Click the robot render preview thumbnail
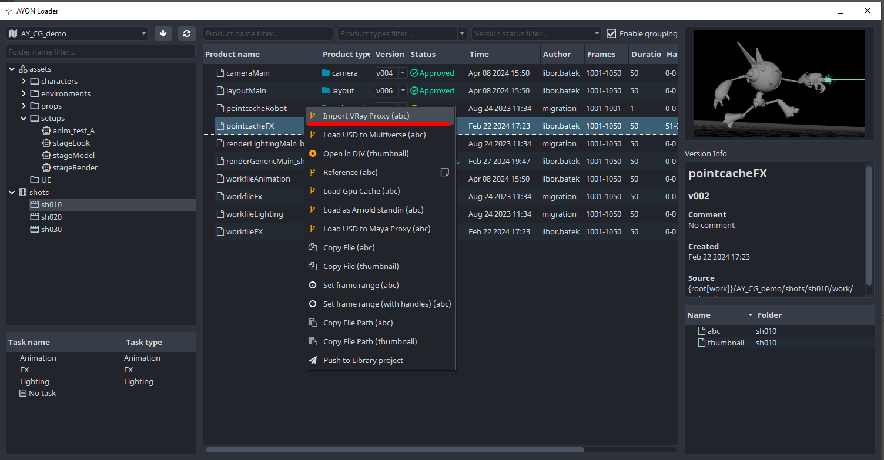 pyautogui.click(x=779, y=84)
